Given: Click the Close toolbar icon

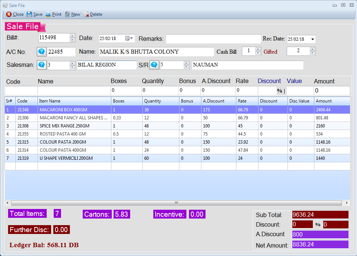Looking at the screenshot, I should pyautogui.click(x=15, y=14).
